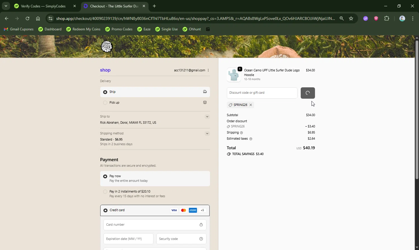Select the Pay now option
419x250 pixels.
tap(155, 178)
